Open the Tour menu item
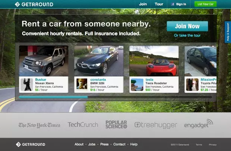The image size is (231, 151). [159, 4]
